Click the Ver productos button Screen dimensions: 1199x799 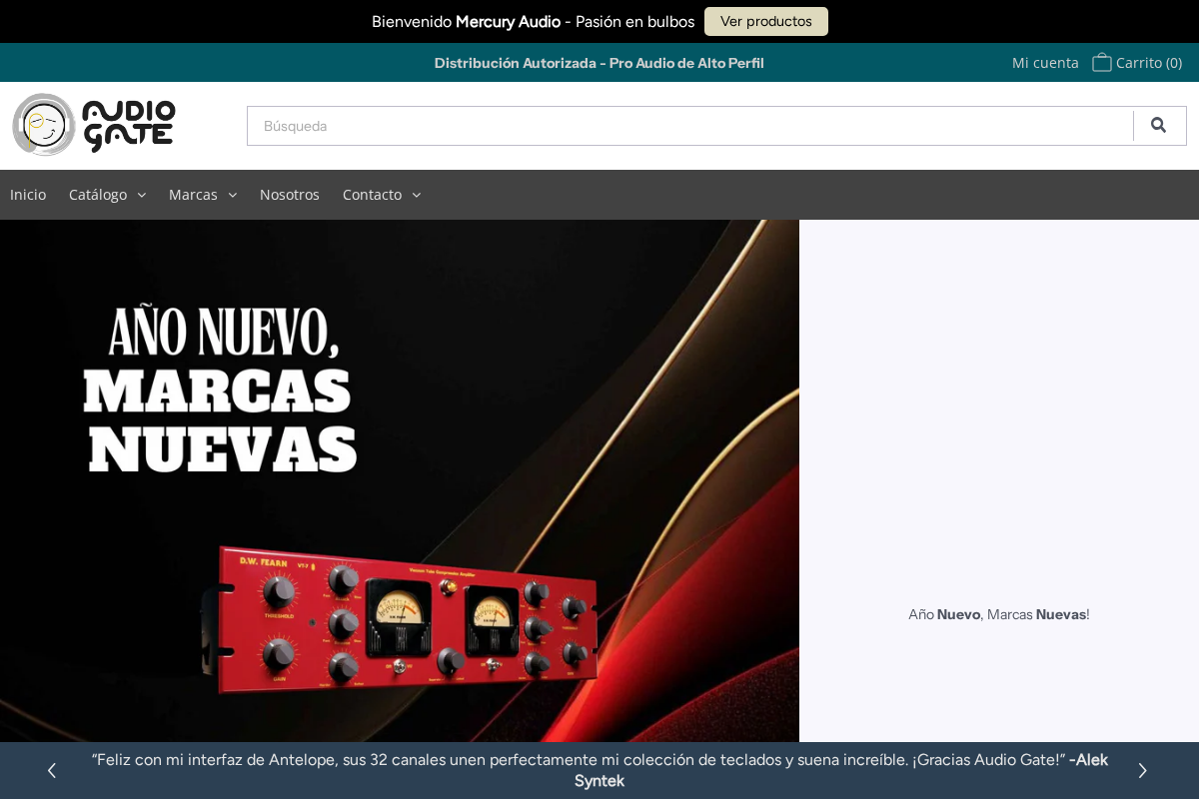(765, 21)
